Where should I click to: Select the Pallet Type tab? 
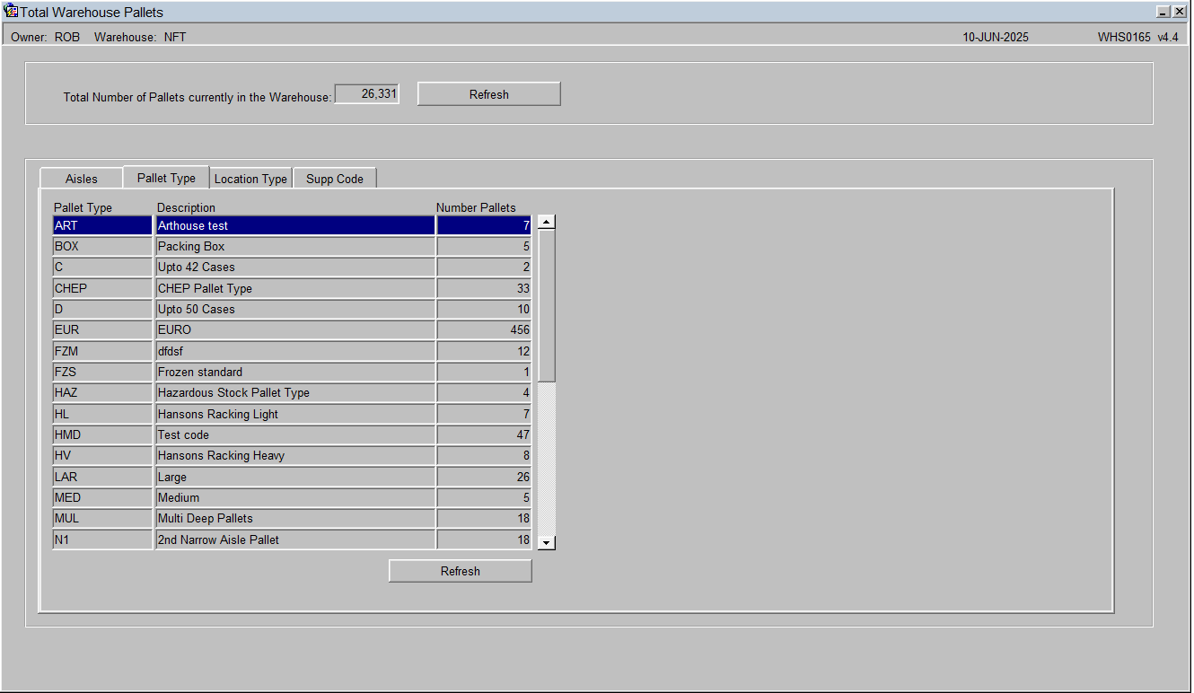tap(166, 178)
